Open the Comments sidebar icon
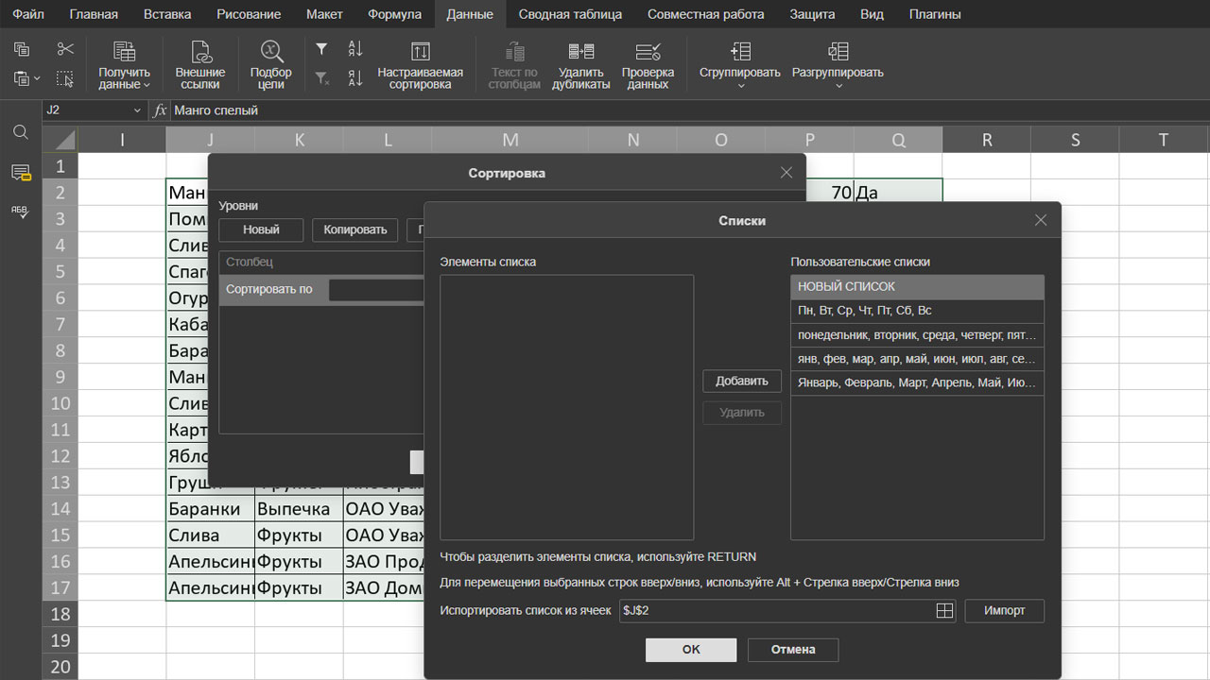1210x680 pixels. click(21, 173)
